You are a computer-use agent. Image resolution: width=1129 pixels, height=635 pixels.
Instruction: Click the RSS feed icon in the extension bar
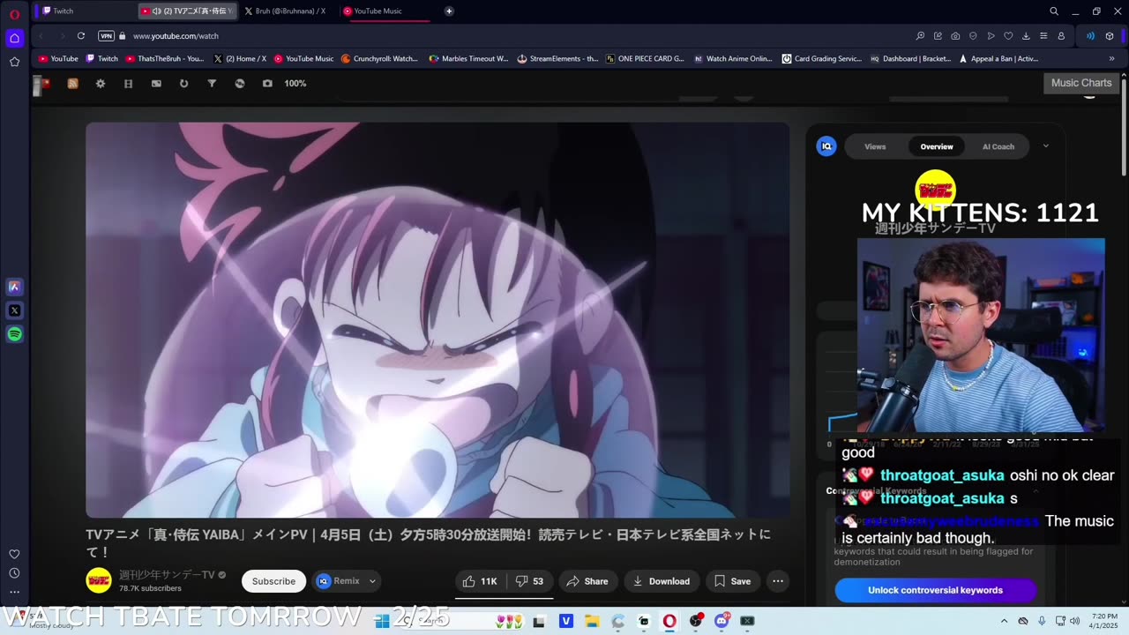pos(72,84)
